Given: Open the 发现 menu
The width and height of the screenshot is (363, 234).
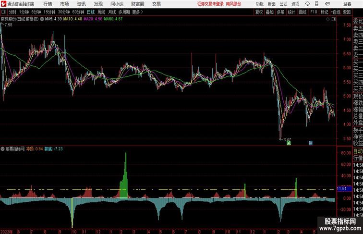Looking at the screenshot, I should coord(98,4).
